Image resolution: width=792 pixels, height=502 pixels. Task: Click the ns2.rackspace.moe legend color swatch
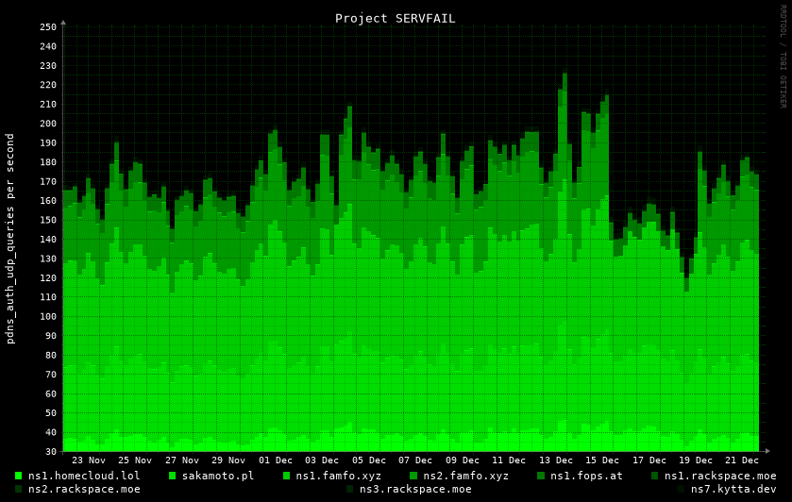click(19, 489)
